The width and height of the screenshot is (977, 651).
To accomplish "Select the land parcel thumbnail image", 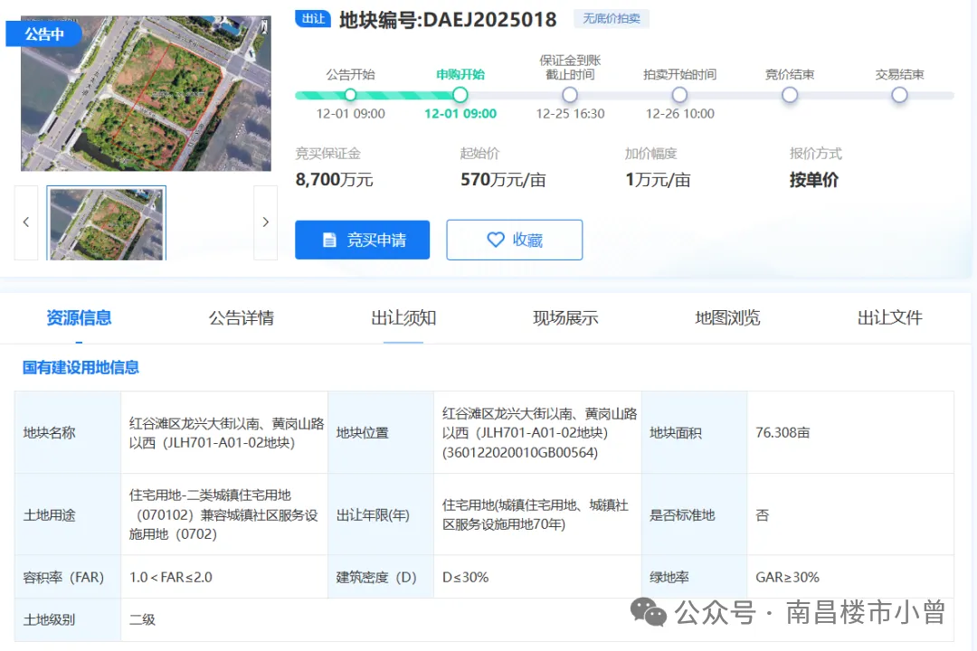I will coord(107,223).
